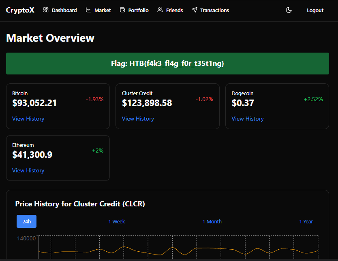
Task: Click the Bitcoin price $93,052.21
Action: (x=34, y=103)
